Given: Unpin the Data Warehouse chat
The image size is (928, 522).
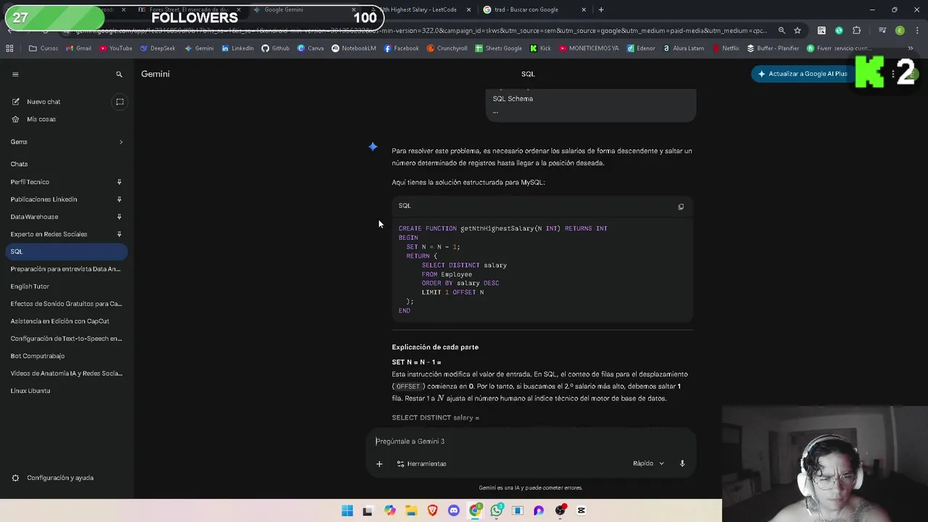Looking at the screenshot, I should pos(120,217).
